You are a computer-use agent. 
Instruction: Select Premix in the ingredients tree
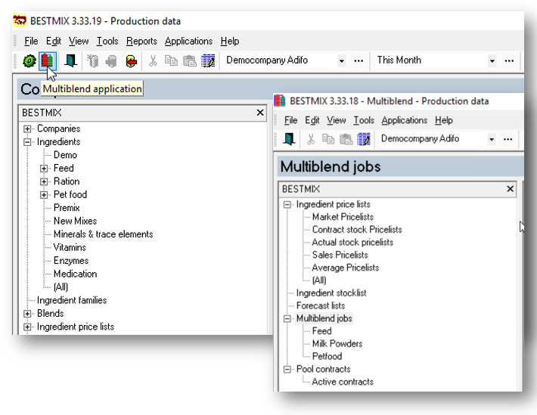coord(67,208)
